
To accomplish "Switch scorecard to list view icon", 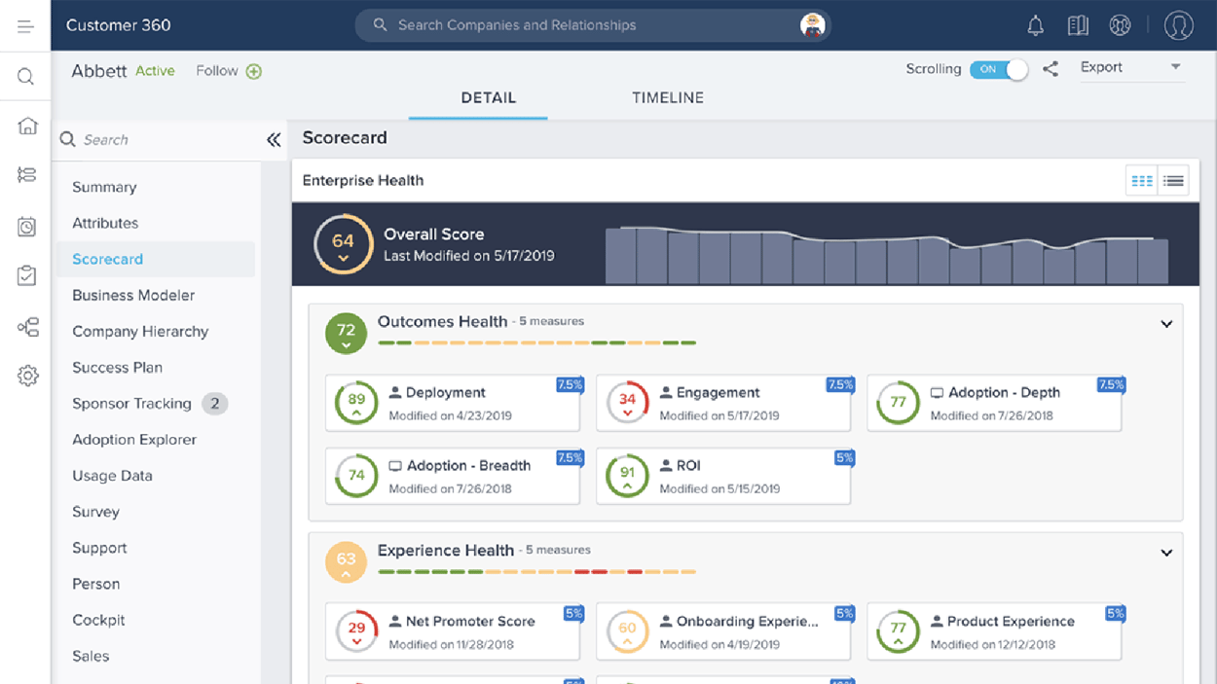I will pyautogui.click(x=1173, y=181).
